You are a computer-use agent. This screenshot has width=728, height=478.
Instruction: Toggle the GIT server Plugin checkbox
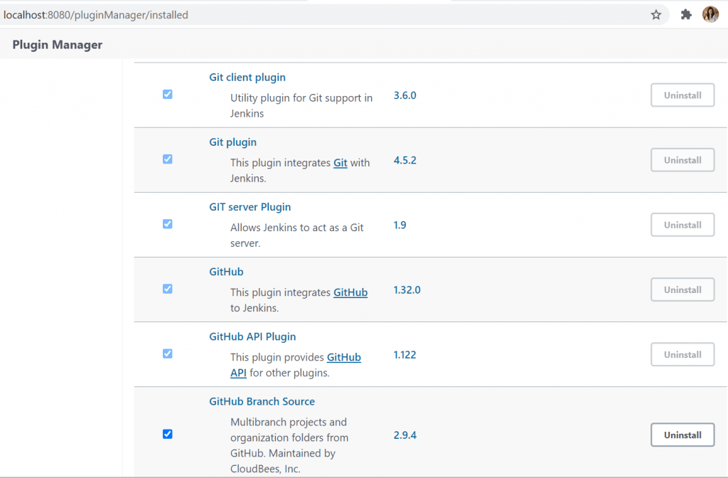pyautogui.click(x=167, y=224)
